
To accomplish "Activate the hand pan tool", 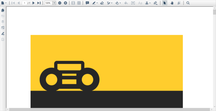I will tap(172, 3).
